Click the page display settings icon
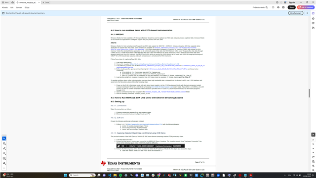This screenshot has height=178, width=316. tap(313, 162)
